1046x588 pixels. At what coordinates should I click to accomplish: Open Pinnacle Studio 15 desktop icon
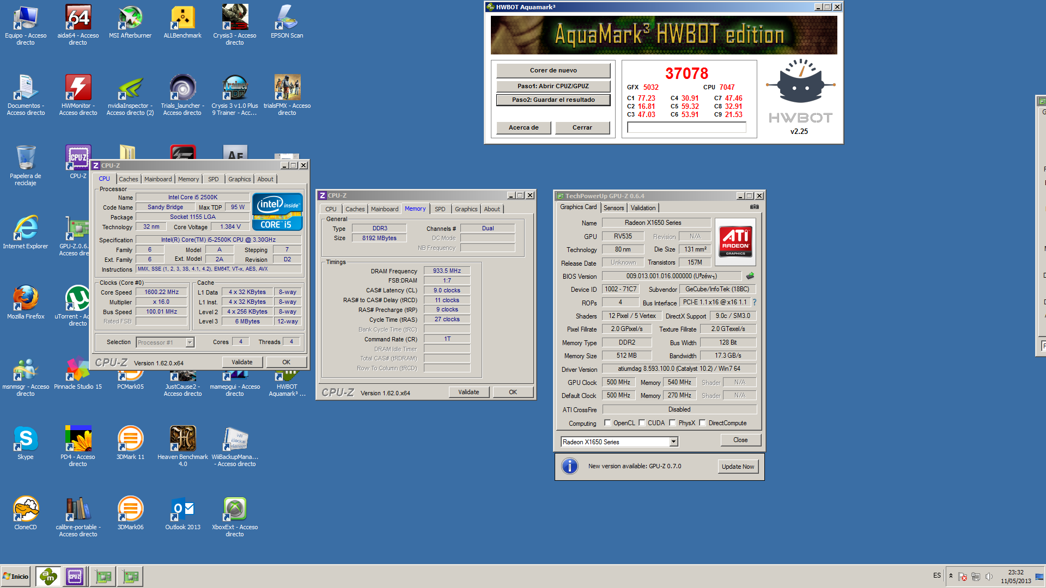78,373
